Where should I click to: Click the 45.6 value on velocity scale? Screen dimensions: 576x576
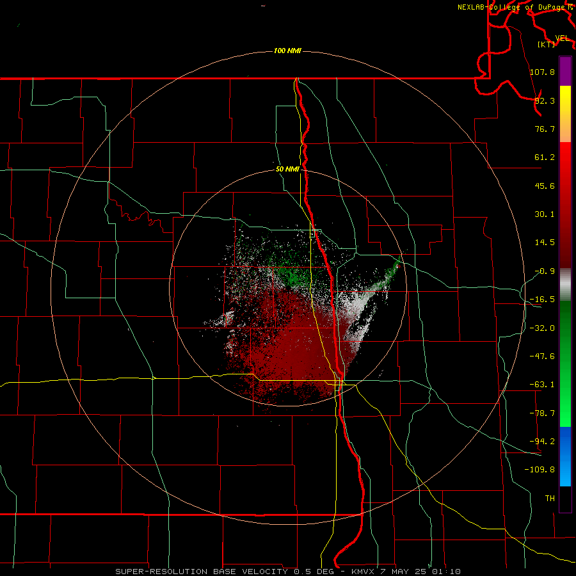[545, 186]
